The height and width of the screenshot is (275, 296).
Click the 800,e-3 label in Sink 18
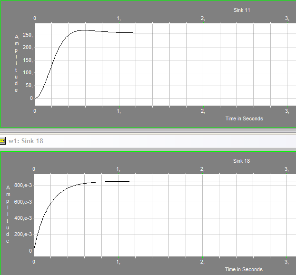[x=23, y=186]
